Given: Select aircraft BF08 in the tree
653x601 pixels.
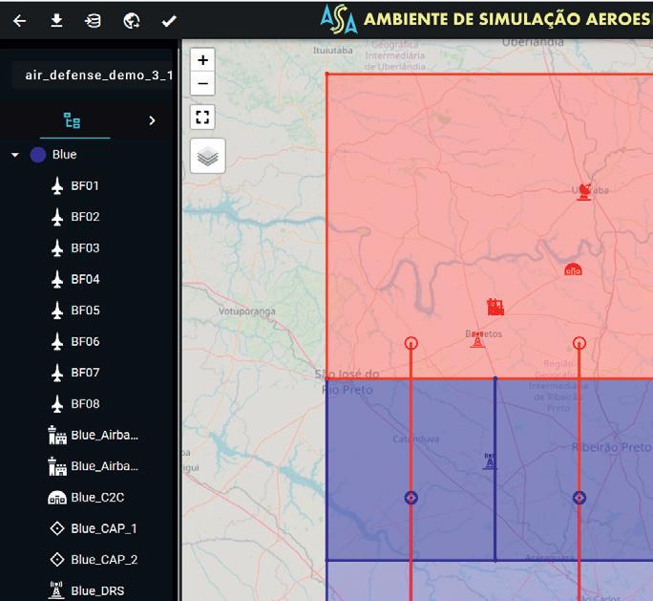Looking at the screenshot, I should 86,404.
